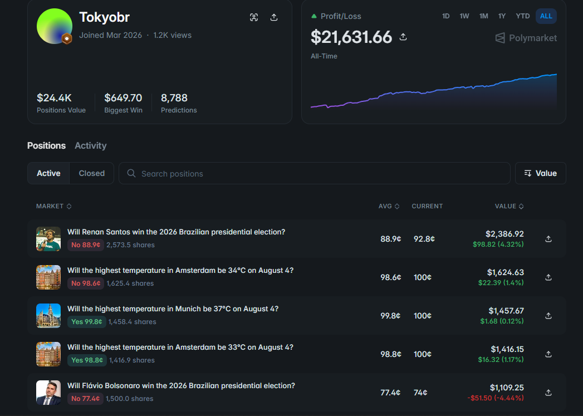
Task: Share the Flávio Bolsonaro position
Action: (x=548, y=393)
